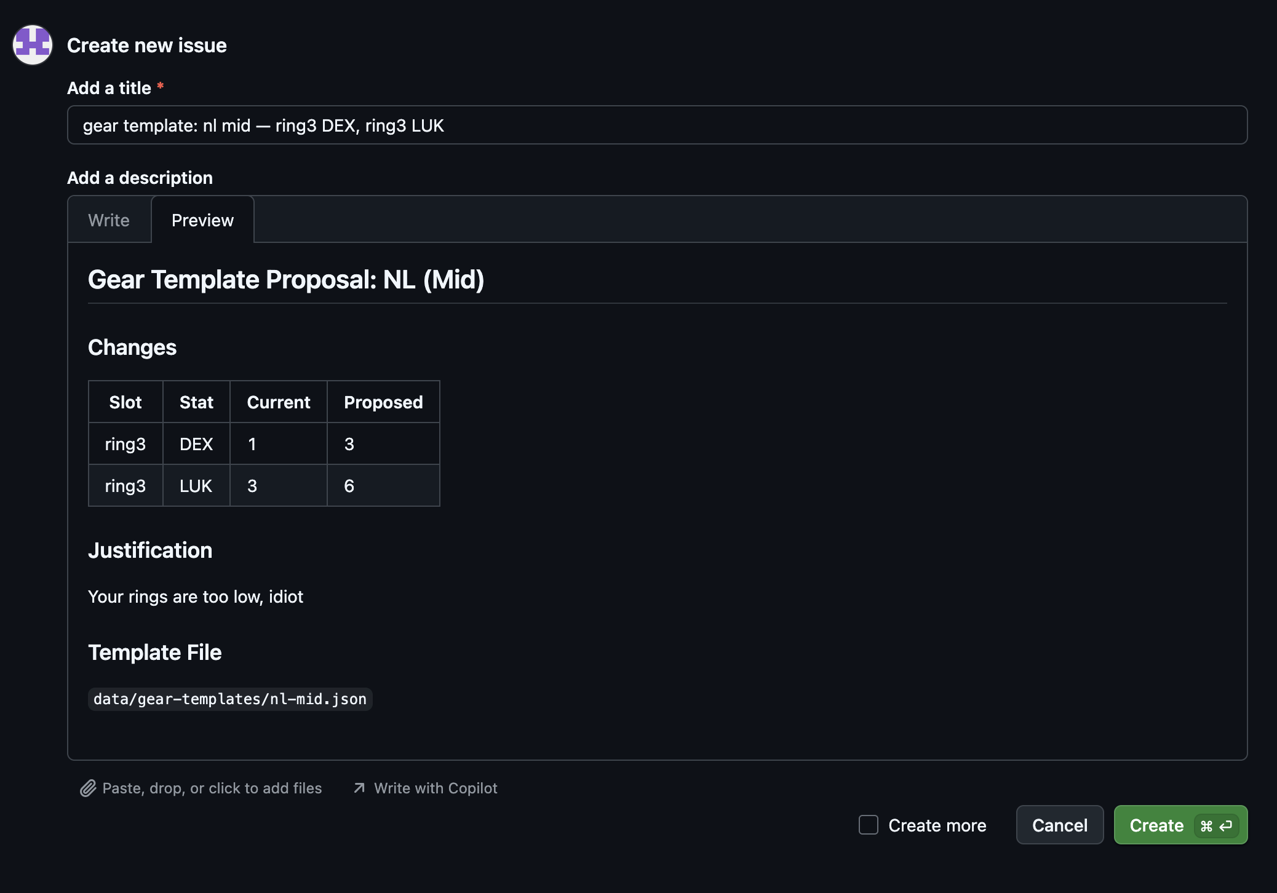The height and width of the screenshot is (893, 1277).
Task: Click the Slot column header
Action: [x=125, y=402]
